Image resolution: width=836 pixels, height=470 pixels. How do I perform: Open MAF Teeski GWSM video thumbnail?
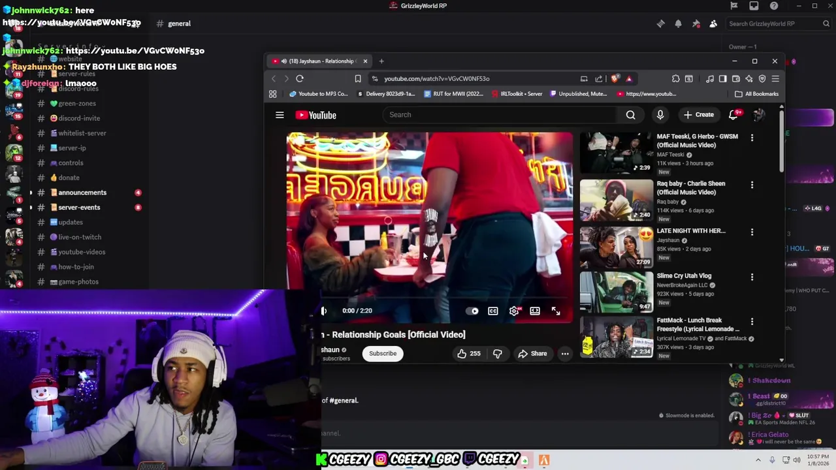click(617, 153)
